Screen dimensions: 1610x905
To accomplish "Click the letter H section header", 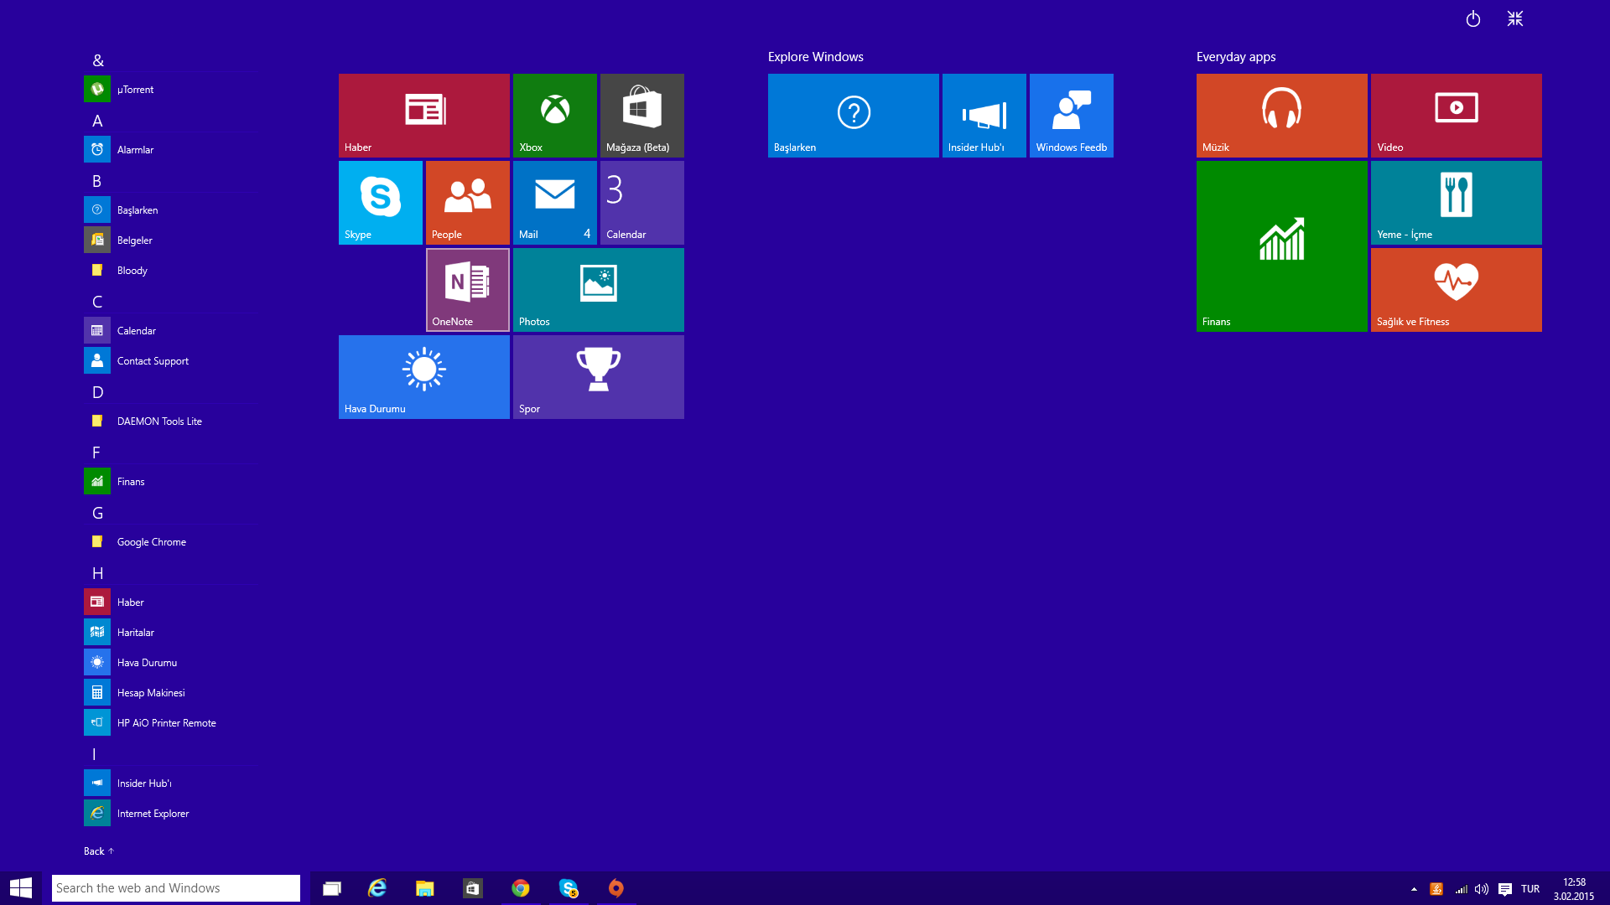I will (97, 573).
